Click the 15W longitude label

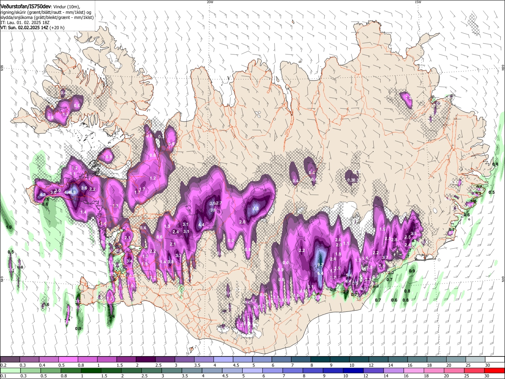[x=418, y=2]
